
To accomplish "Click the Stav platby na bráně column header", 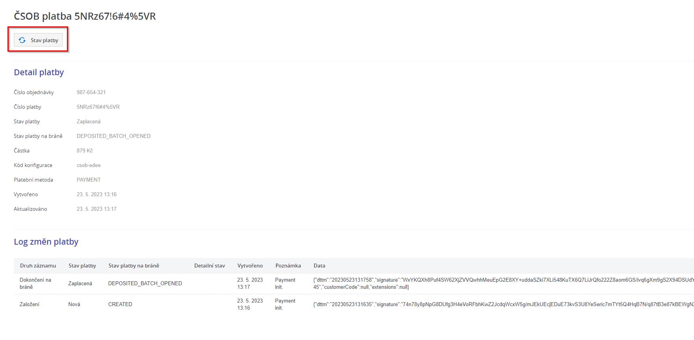I will [x=133, y=266].
